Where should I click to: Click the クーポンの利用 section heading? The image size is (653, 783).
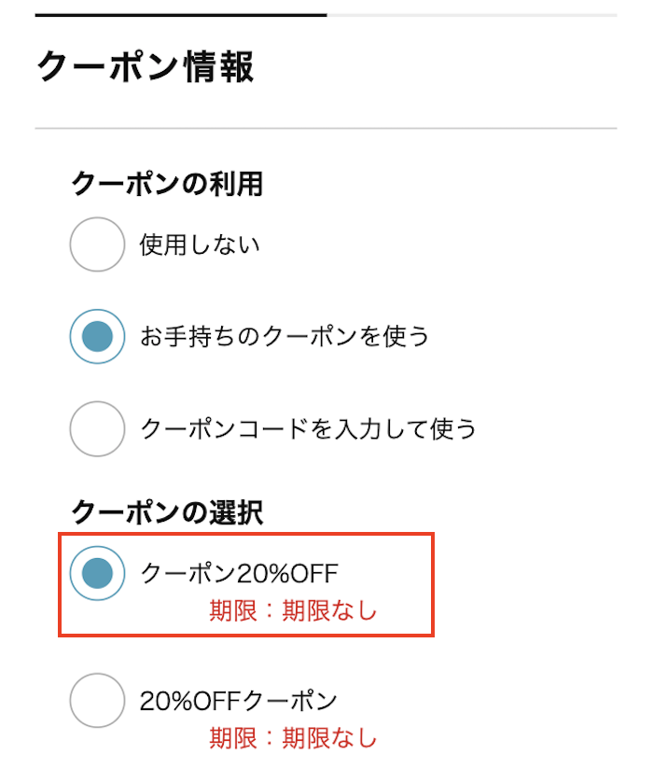[167, 184]
